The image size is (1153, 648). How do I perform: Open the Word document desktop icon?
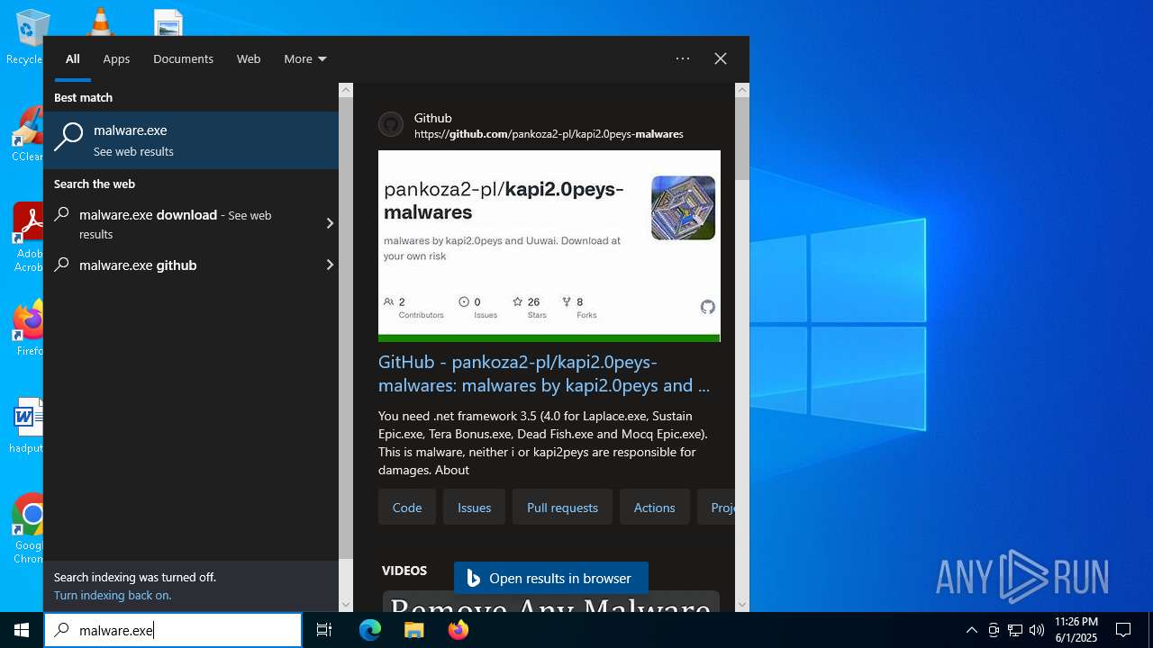pyautogui.click(x=29, y=425)
